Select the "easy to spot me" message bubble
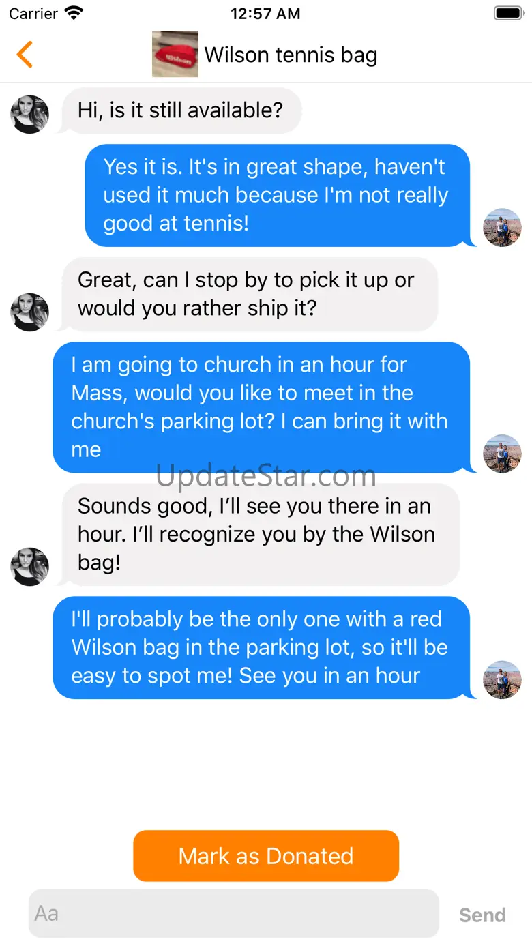 tap(261, 647)
